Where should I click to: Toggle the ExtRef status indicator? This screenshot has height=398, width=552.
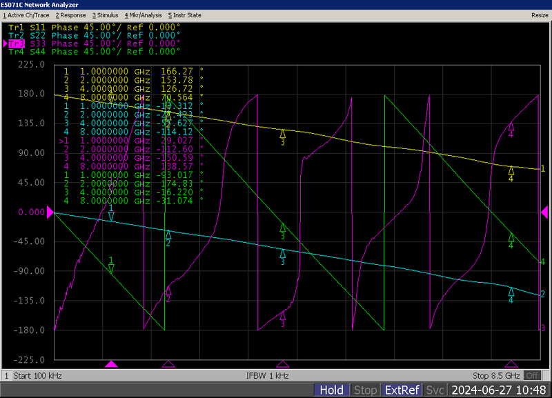[402, 390]
